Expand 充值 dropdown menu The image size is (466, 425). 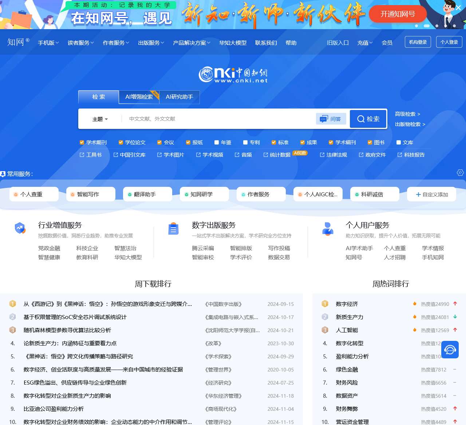click(x=365, y=43)
